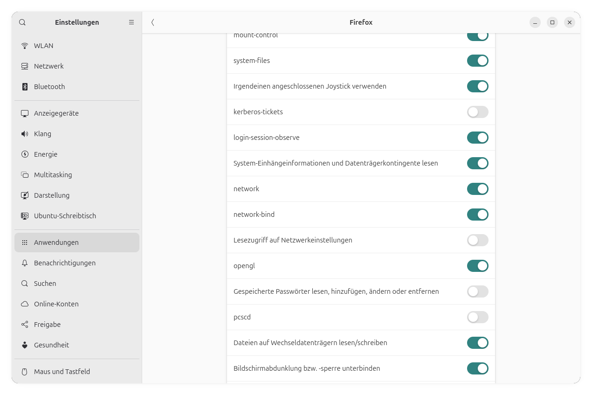The width and height of the screenshot is (592, 395).
Task: Click the kerberos-tickets row label
Action: [x=258, y=112]
